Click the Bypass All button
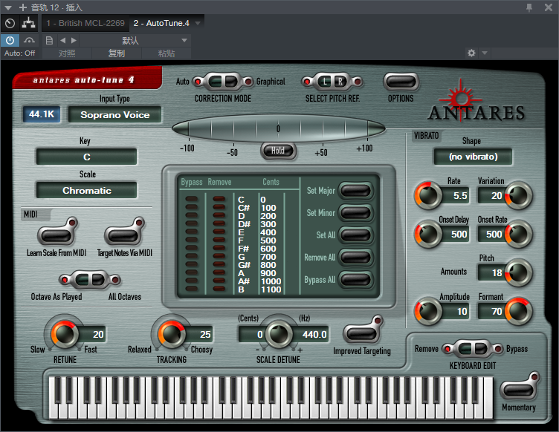The width and height of the screenshot is (559, 432). 355,280
